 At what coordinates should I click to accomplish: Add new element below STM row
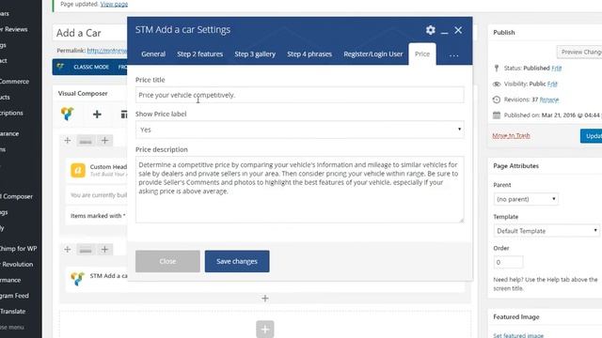click(265, 299)
